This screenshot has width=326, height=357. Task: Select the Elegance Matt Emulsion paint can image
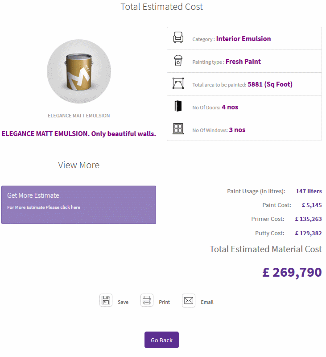(x=79, y=71)
